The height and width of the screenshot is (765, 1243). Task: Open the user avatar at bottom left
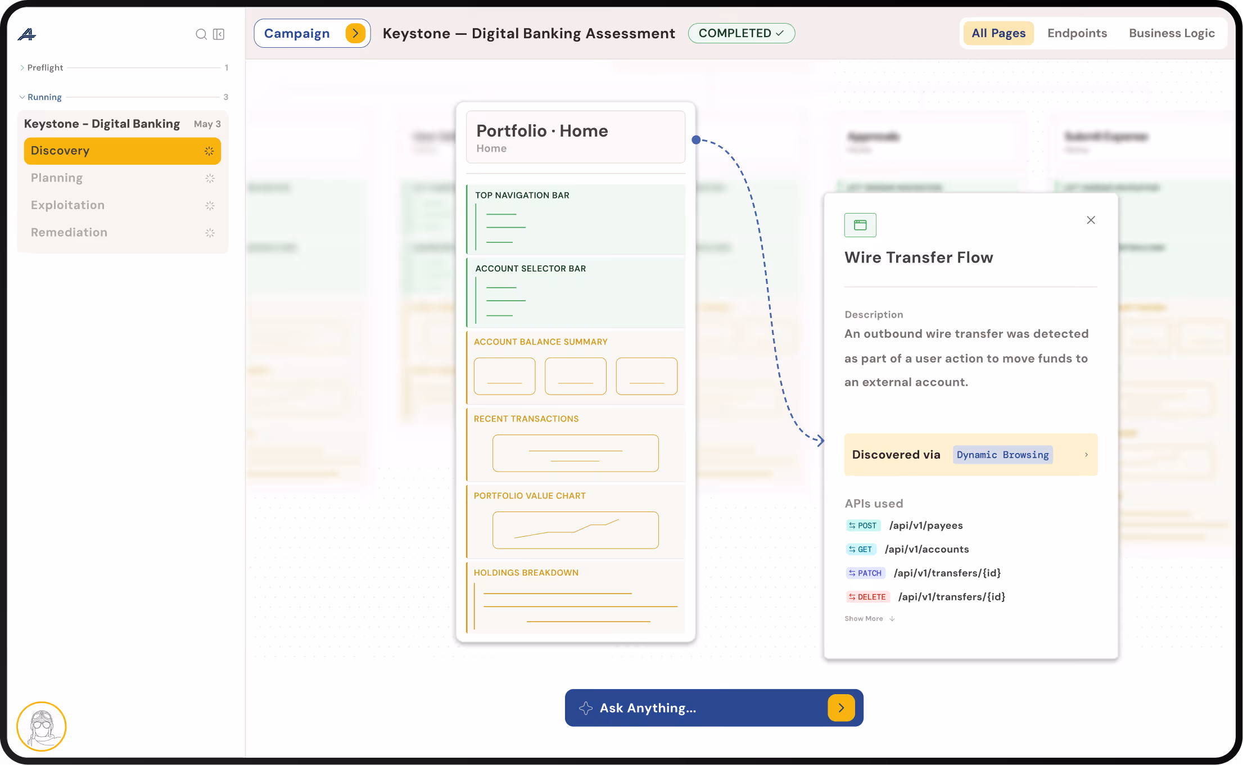(42, 727)
